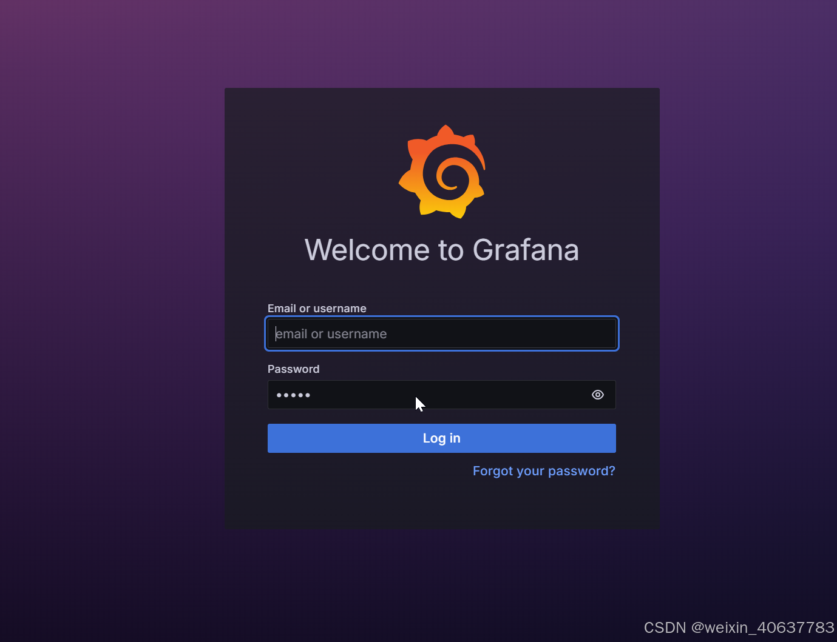This screenshot has height=642, width=837.
Task: Click the Welcome to Grafana heading
Action: click(x=442, y=250)
